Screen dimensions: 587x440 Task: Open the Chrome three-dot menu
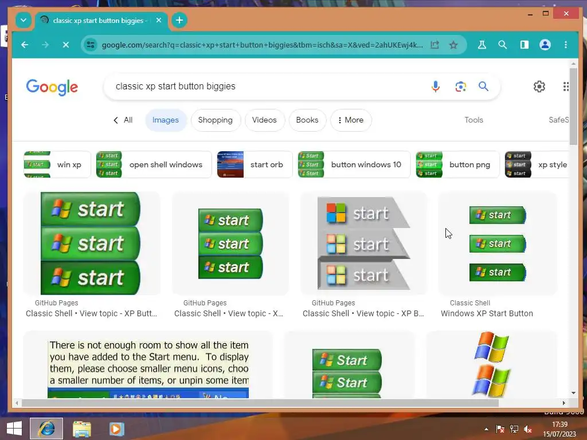pyautogui.click(x=566, y=45)
